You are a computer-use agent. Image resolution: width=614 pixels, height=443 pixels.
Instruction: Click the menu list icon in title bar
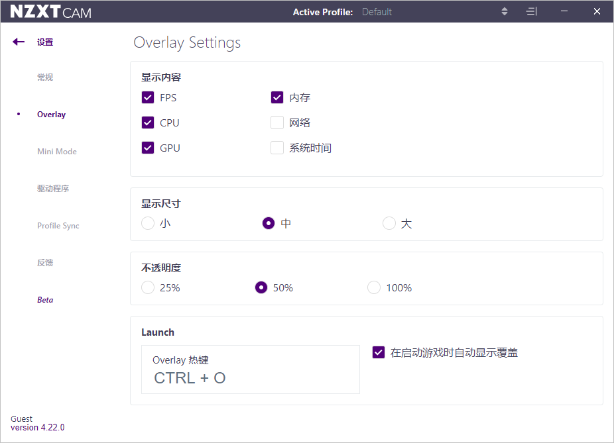pos(531,11)
